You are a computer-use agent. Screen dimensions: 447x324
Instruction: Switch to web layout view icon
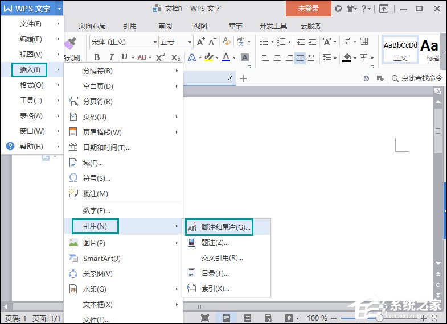pyautogui.click(x=268, y=318)
